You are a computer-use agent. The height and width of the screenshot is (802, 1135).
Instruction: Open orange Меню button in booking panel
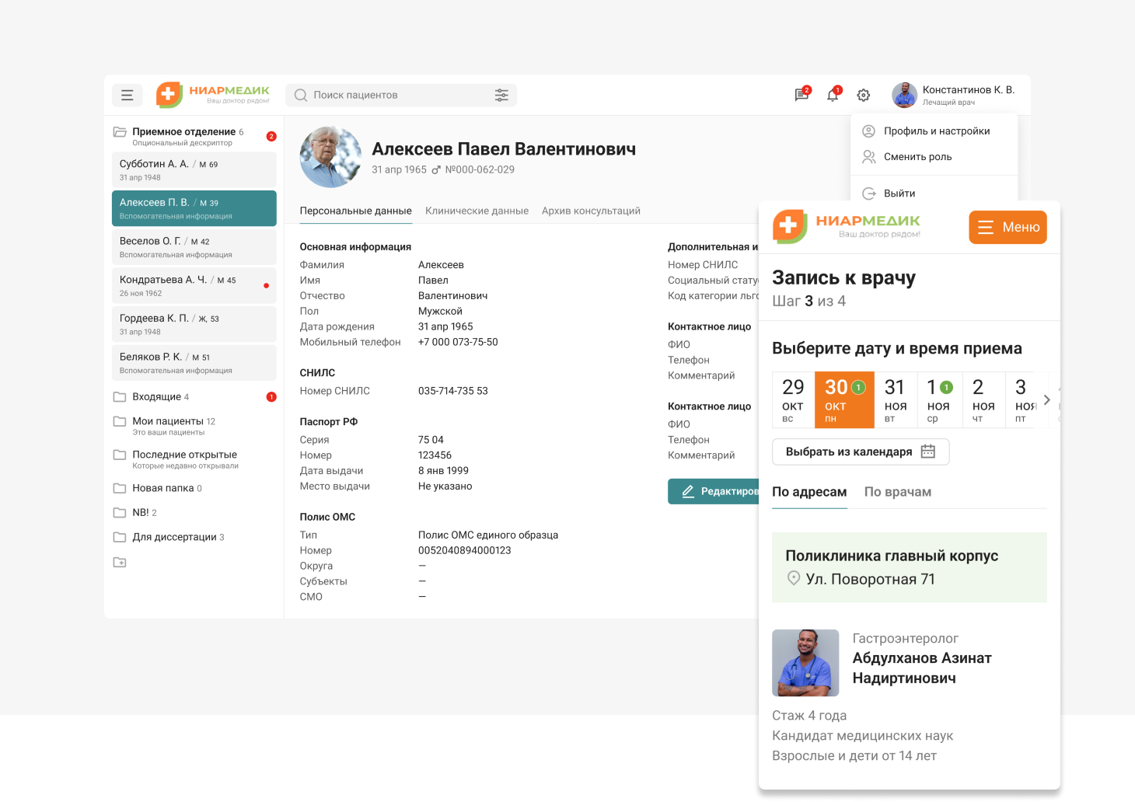coord(1008,227)
